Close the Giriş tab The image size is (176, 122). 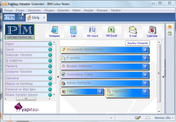44,18
